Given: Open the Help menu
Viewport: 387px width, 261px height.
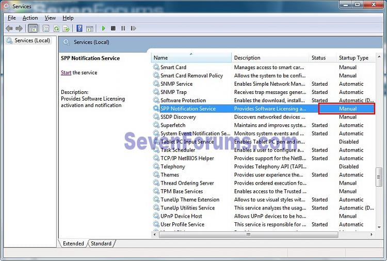Looking at the screenshot, I should pos(68,18).
